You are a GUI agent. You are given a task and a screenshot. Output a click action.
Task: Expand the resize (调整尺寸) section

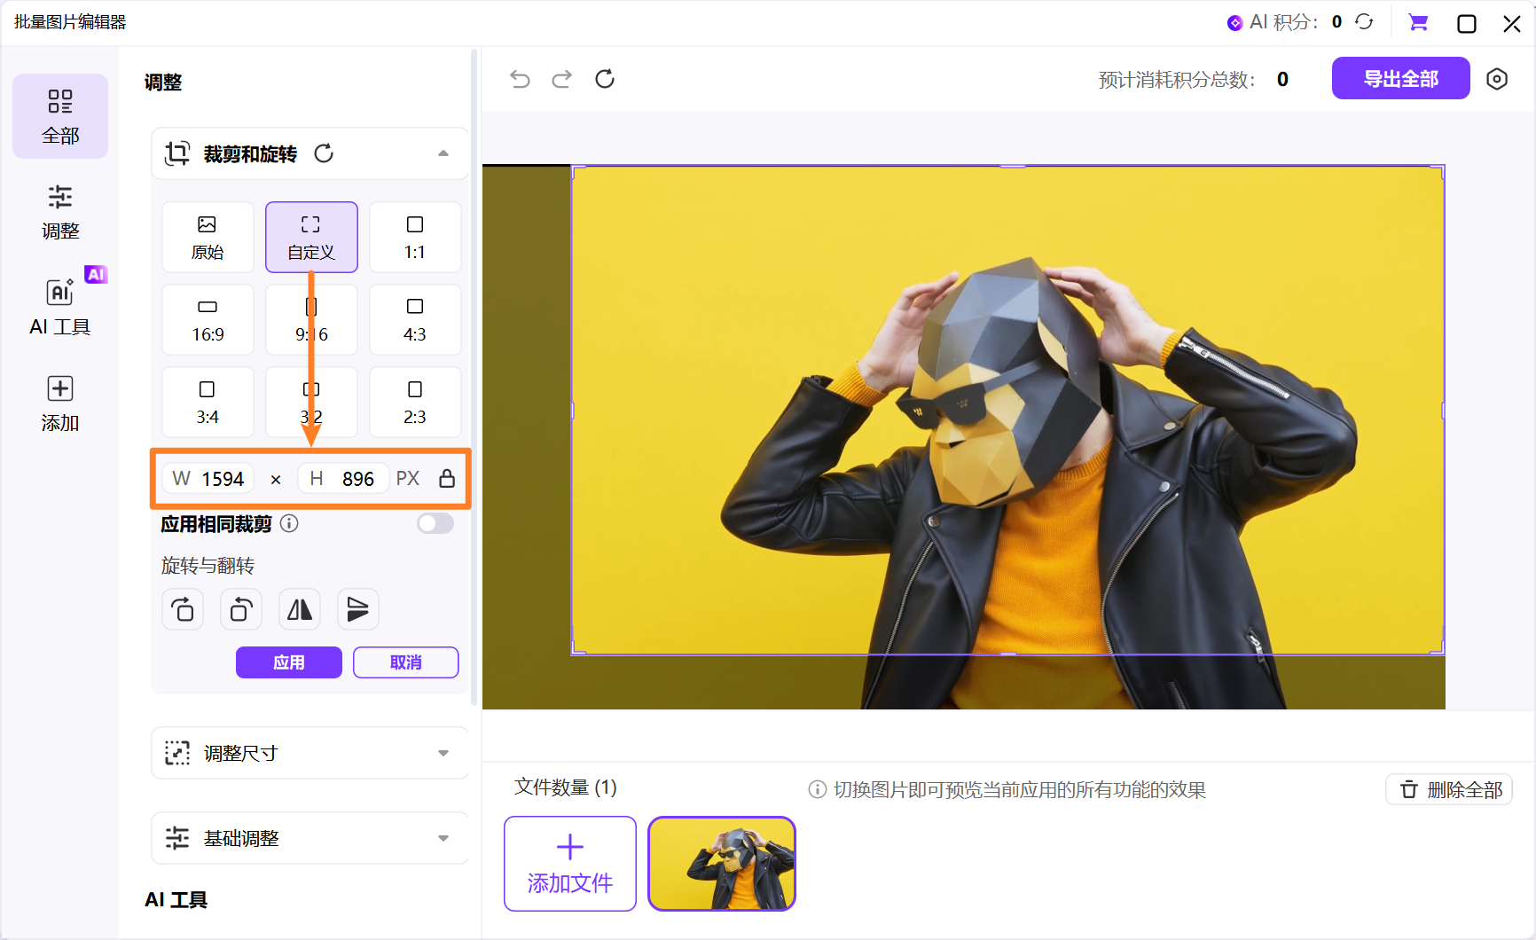point(443,753)
